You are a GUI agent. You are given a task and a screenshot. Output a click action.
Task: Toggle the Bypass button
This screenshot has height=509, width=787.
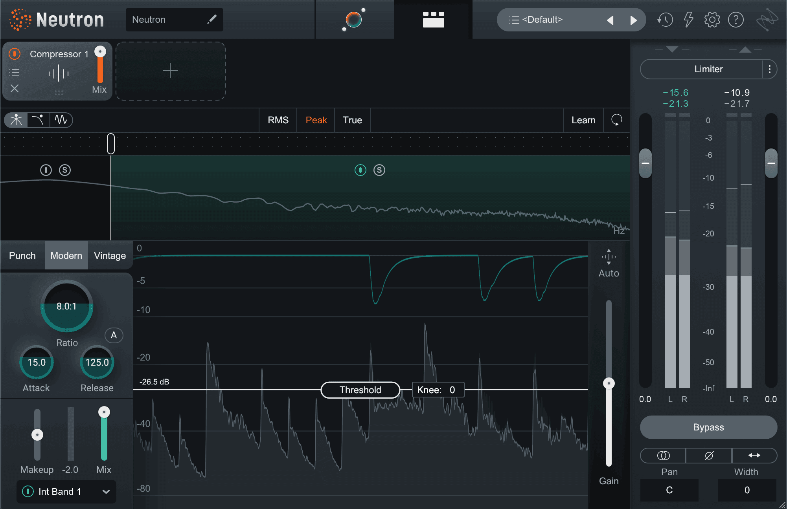point(708,427)
